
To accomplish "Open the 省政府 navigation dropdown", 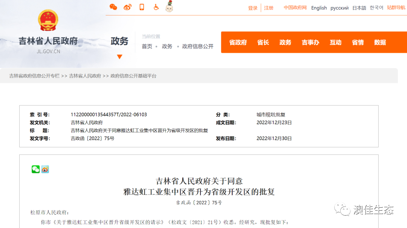I will point(238,43).
